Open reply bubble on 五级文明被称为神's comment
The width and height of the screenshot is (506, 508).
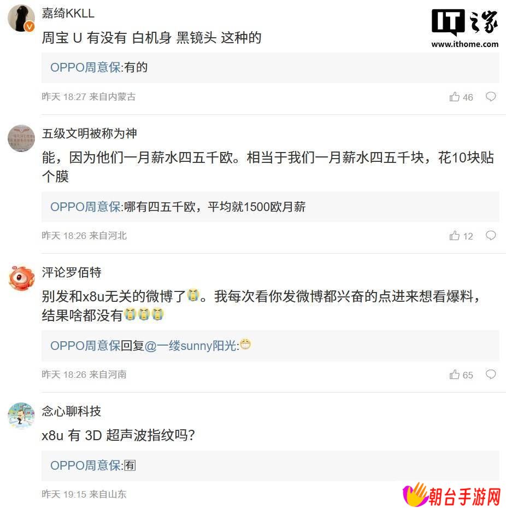point(491,235)
